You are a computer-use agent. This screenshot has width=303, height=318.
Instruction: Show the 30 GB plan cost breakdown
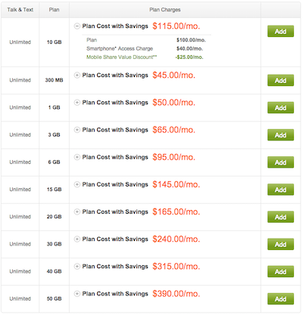tap(77, 239)
